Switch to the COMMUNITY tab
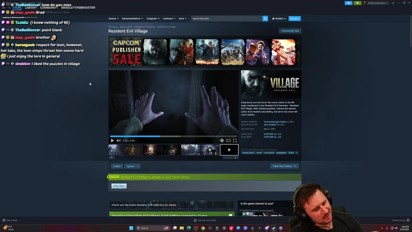 coord(49,7)
